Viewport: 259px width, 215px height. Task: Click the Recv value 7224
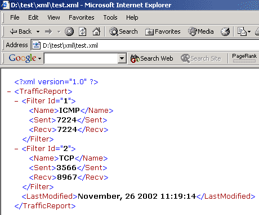(67, 130)
